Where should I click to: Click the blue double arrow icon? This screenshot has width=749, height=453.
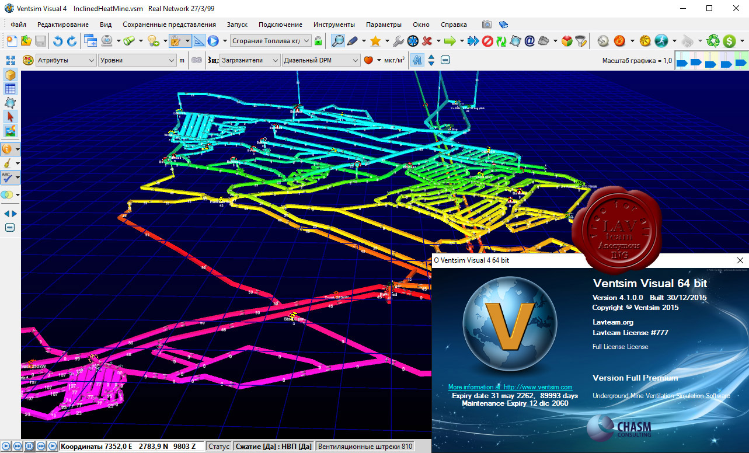[473, 41]
